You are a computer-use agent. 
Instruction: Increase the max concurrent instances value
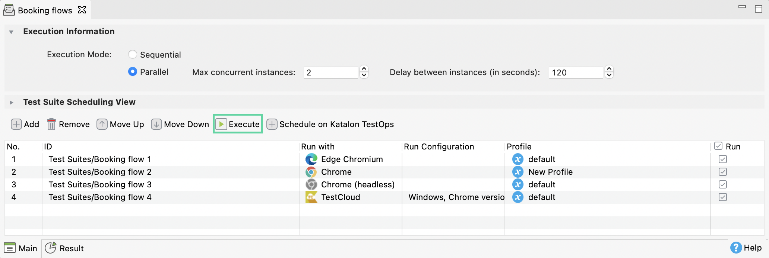coord(364,69)
